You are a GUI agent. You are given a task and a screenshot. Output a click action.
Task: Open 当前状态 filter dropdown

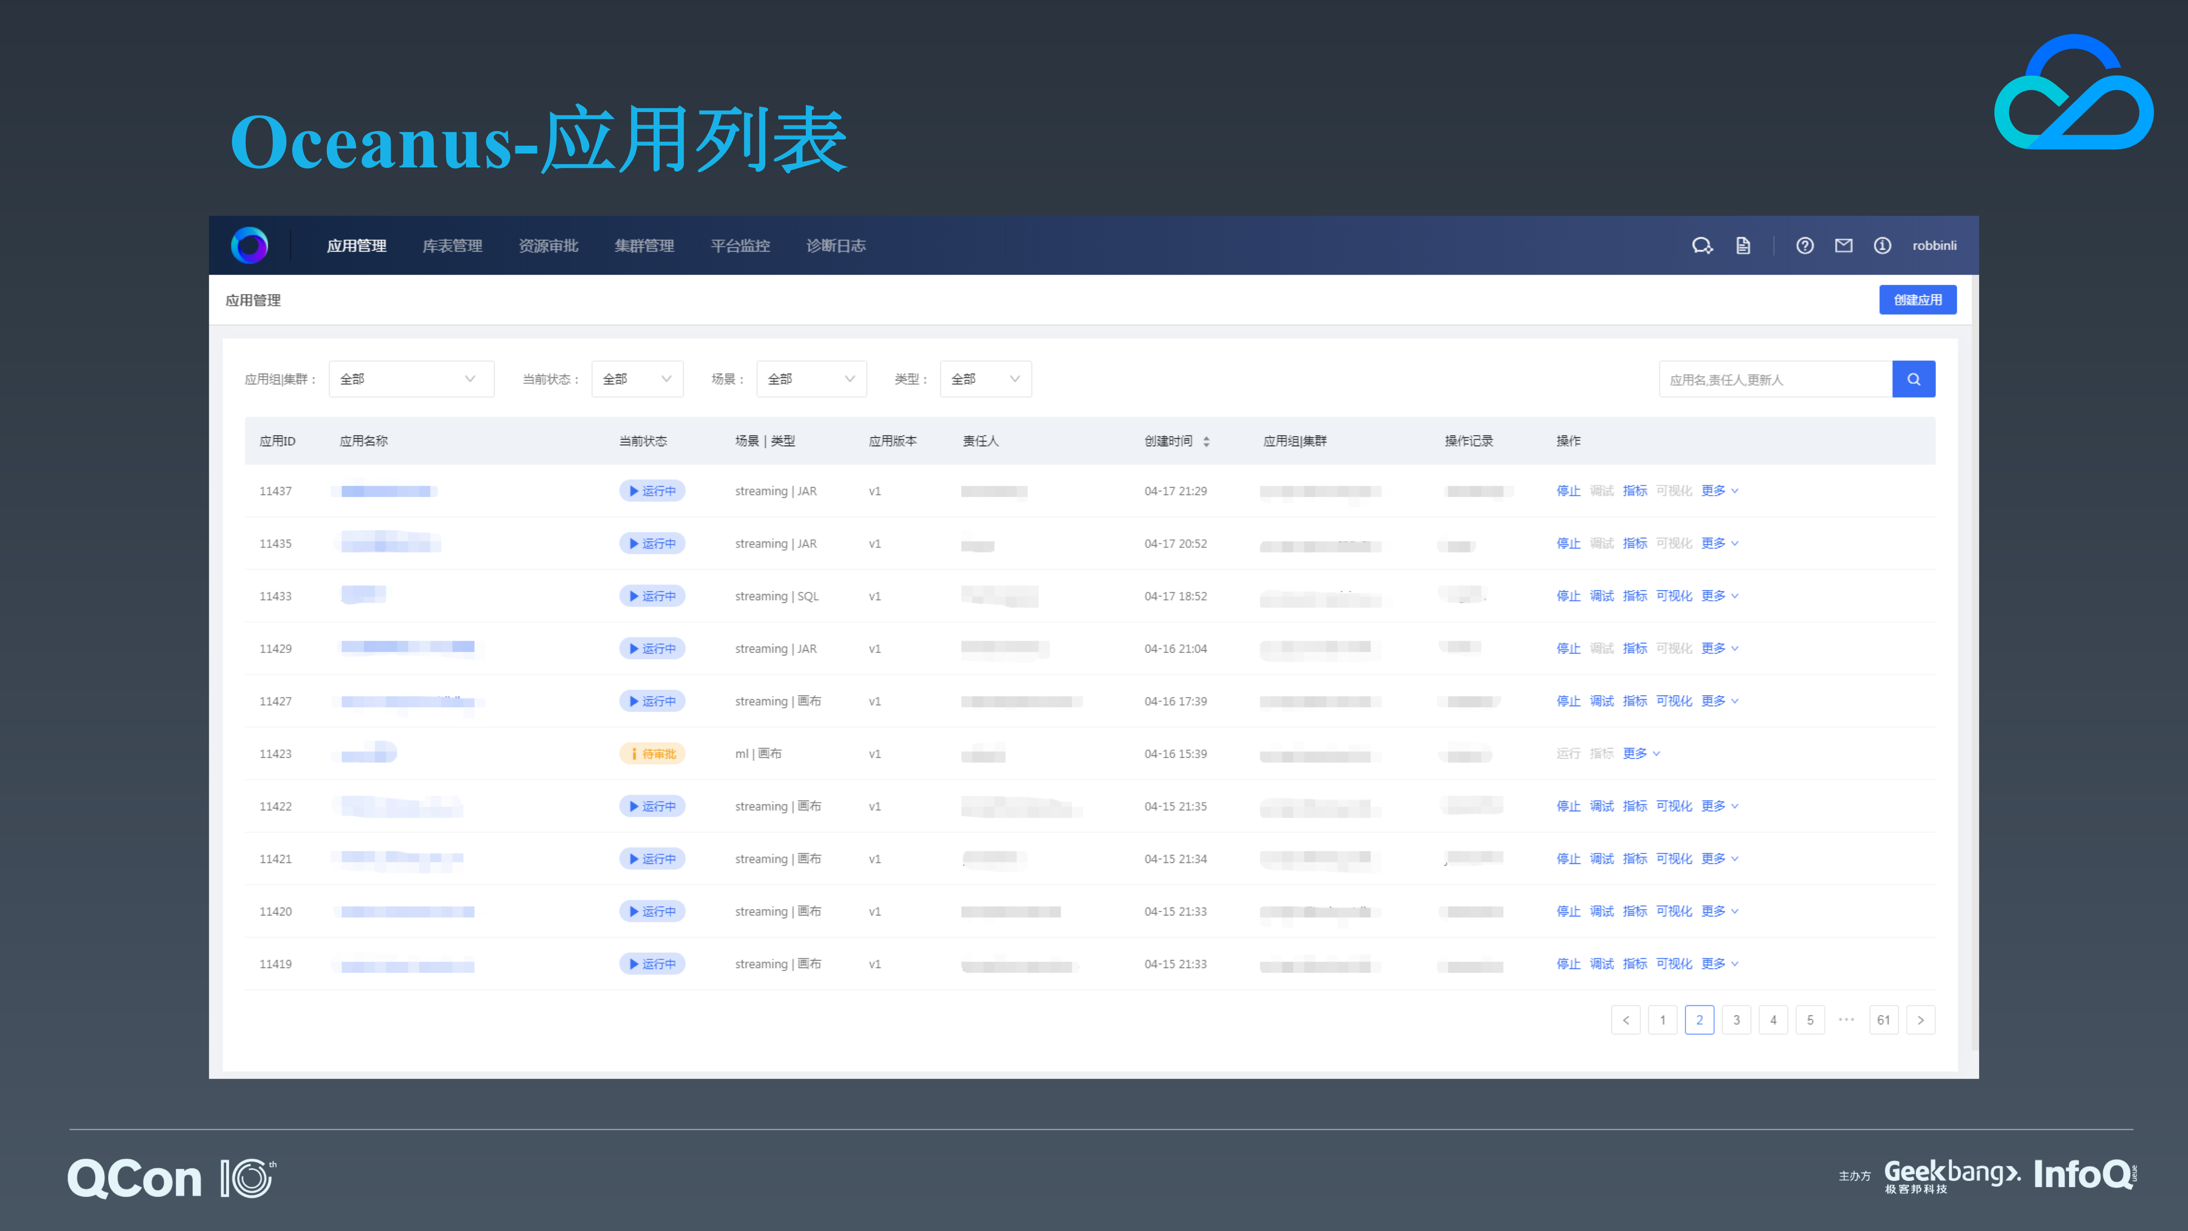637,379
